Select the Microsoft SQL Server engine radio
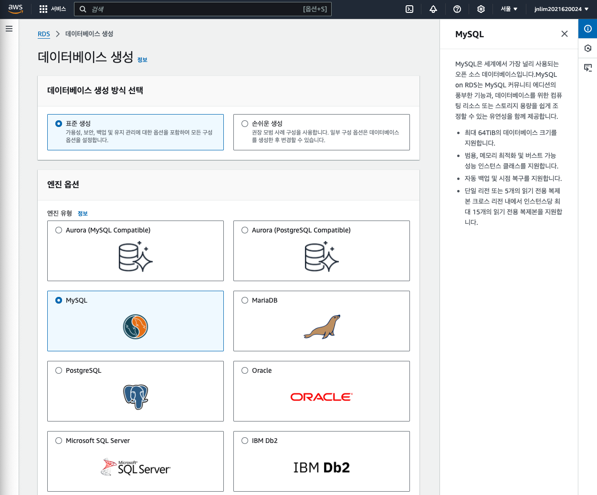The height and width of the screenshot is (495, 597). coord(59,441)
